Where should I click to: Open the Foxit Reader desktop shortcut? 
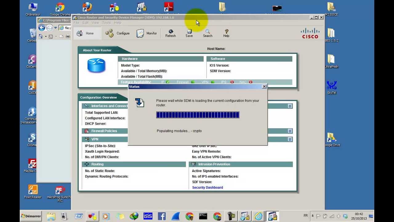pos(33,191)
